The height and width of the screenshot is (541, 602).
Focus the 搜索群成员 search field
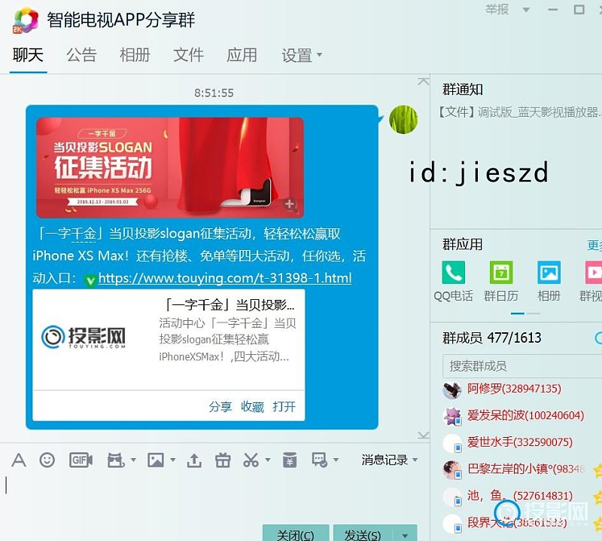tap(522, 365)
